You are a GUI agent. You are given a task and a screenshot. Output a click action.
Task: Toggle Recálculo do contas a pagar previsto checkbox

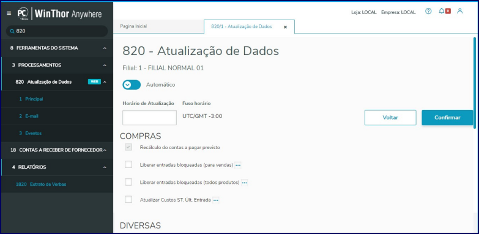(x=128, y=147)
